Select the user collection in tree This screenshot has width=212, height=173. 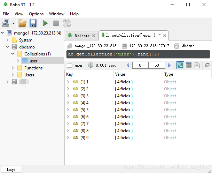point(33,61)
